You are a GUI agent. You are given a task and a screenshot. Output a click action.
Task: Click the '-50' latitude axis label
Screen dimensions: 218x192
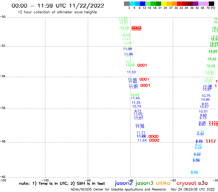pos(3,17)
